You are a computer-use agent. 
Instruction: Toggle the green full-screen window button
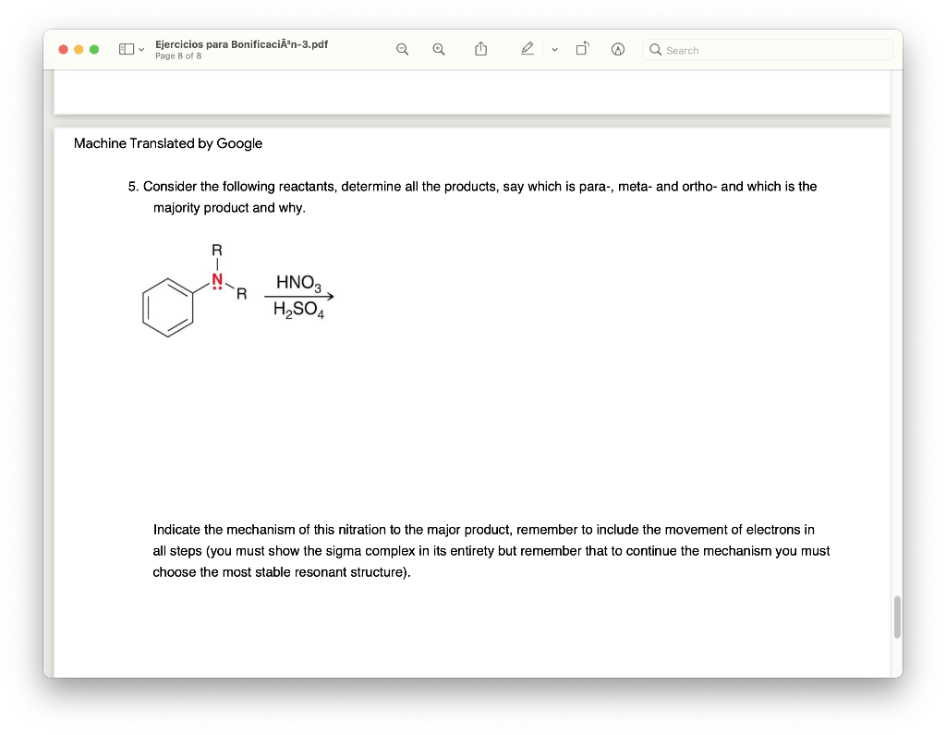click(x=93, y=50)
